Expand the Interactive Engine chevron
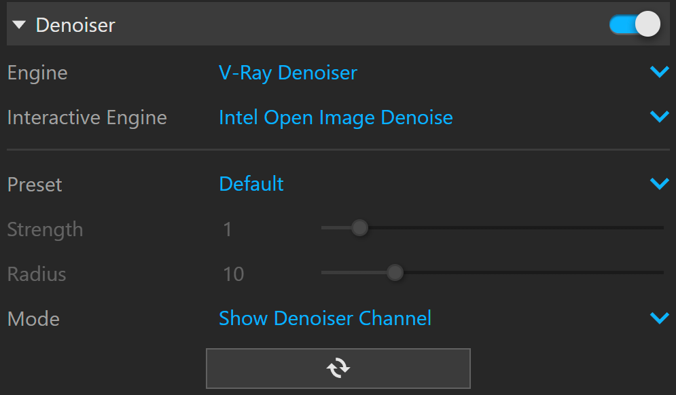Viewport: 676px width, 395px height. pyautogui.click(x=659, y=116)
